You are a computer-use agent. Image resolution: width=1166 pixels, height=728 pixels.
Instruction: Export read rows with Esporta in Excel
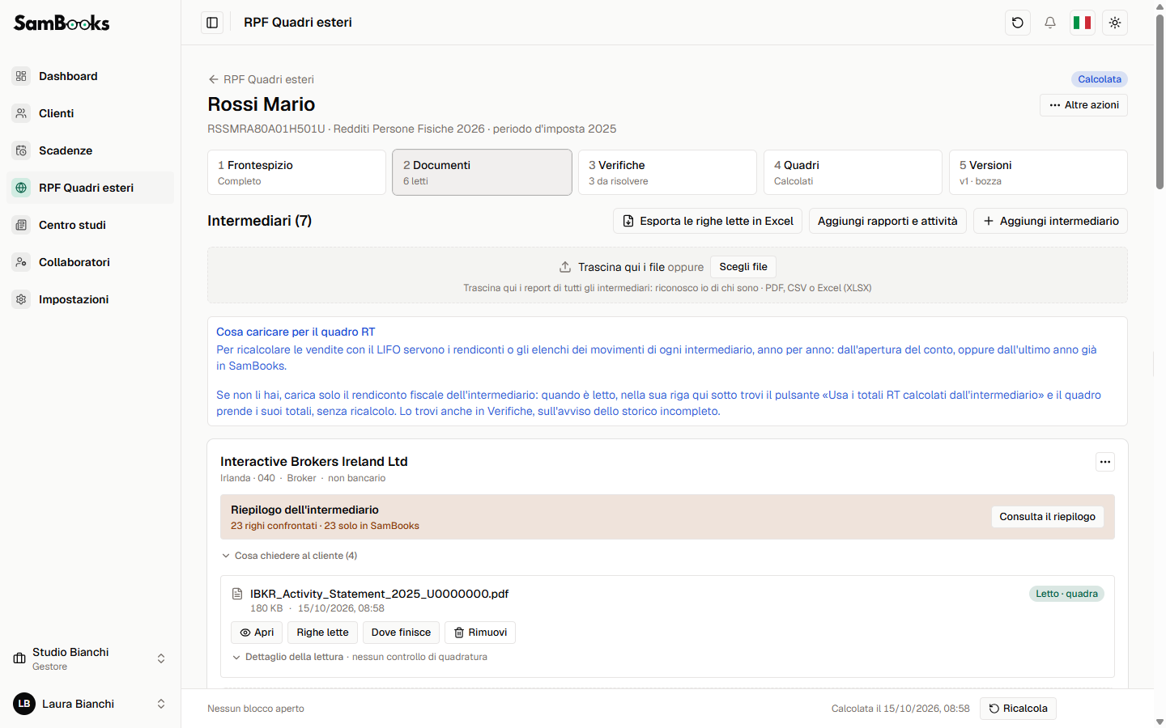(x=708, y=221)
